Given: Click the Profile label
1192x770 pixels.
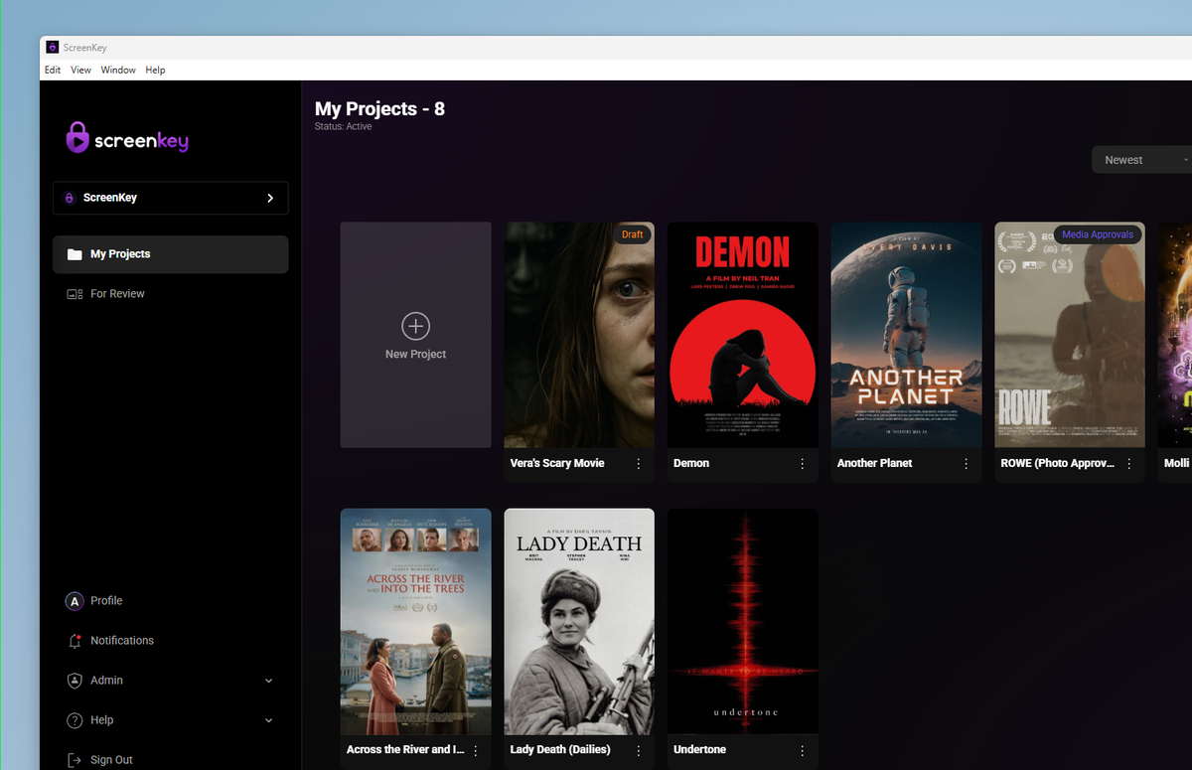Looking at the screenshot, I should [106, 601].
